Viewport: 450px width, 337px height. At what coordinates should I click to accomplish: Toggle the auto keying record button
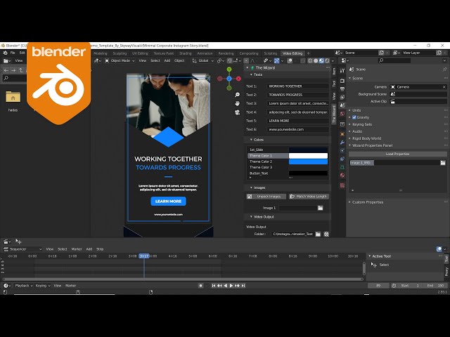tap(200, 286)
